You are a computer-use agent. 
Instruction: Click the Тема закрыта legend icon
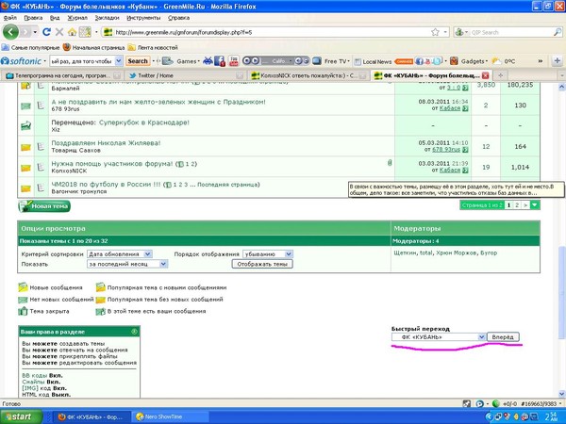[23, 311]
